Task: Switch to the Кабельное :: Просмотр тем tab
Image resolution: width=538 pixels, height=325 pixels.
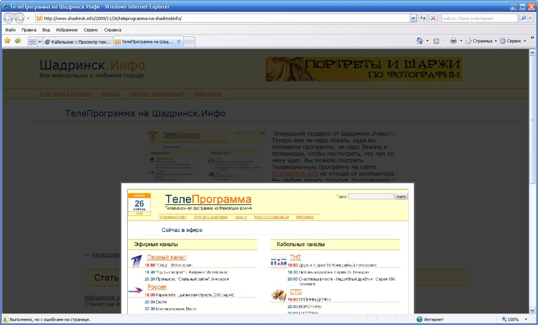Action: point(78,42)
